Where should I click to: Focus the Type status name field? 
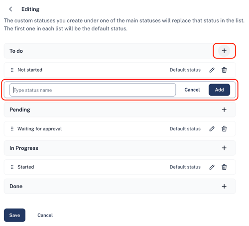(93, 90)
